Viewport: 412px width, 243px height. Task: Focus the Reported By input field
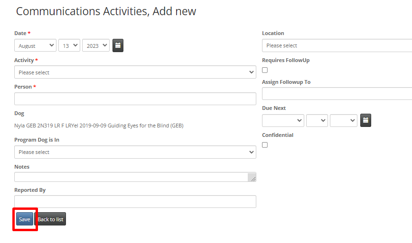(135, 202)
